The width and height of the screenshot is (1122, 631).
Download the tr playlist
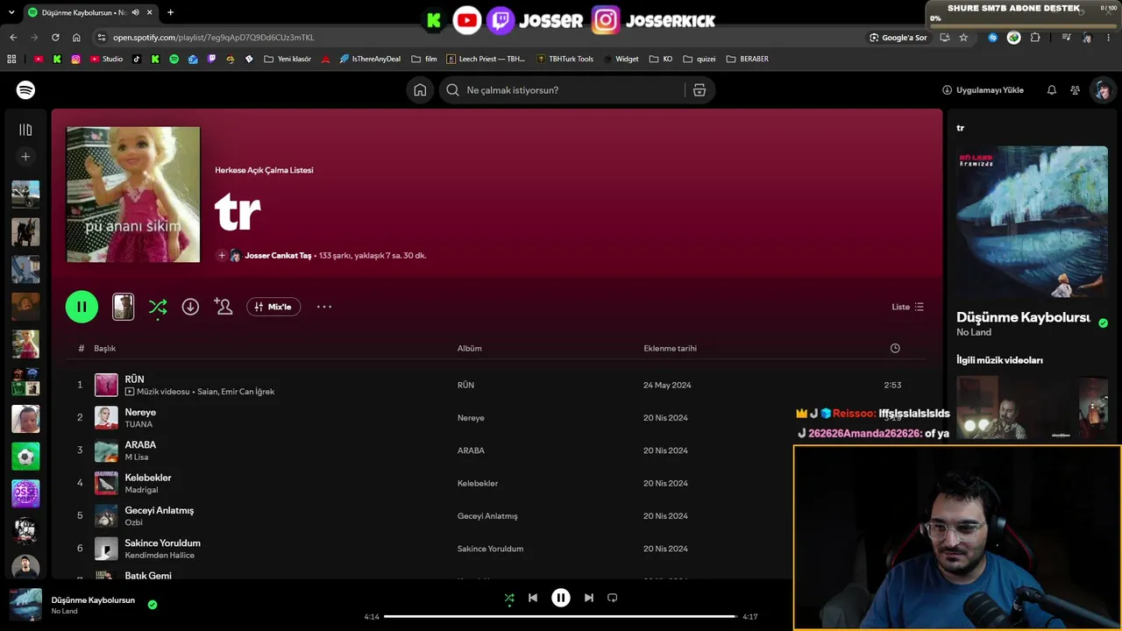click(190, 307)
